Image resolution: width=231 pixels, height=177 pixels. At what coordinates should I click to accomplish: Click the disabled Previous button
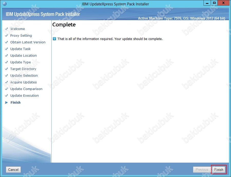point(202,170)
